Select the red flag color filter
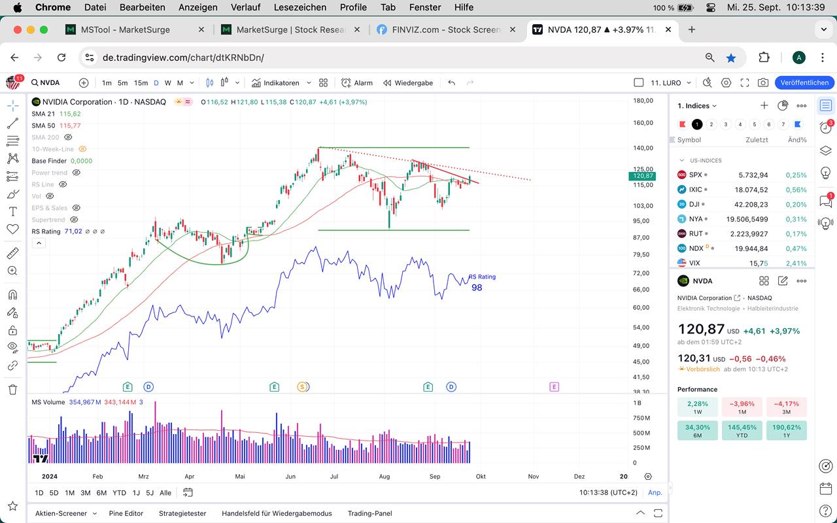 (682, 124)
